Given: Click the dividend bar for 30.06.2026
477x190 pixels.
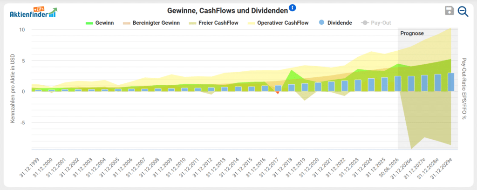Looking at the screenshot, I should (x=398, y=84).
